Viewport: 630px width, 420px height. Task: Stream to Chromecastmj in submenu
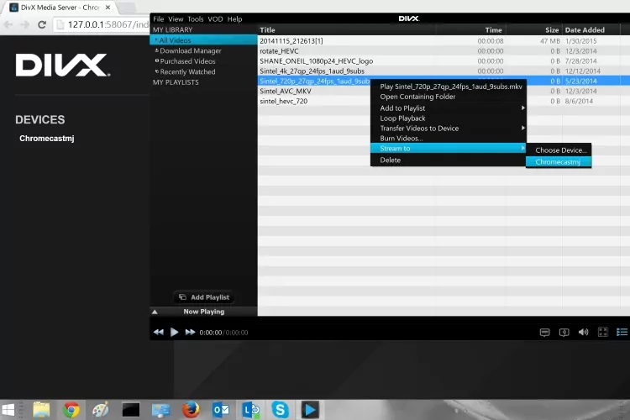pos(559,161)
